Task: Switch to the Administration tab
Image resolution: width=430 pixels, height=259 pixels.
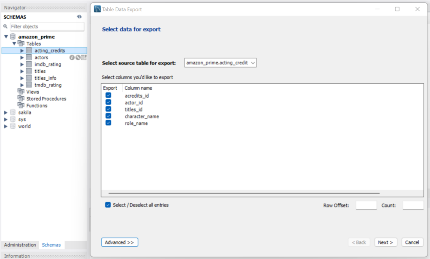Action: pos(20,245)
